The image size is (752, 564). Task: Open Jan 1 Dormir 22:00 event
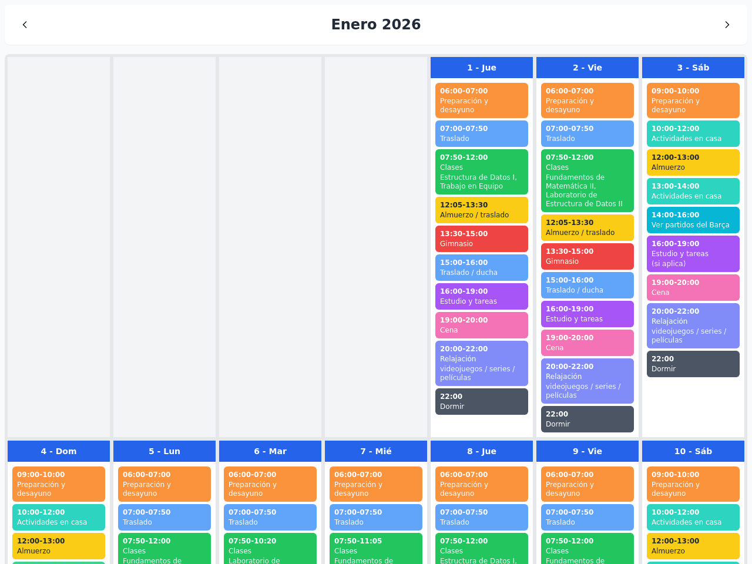click(x=482, y=401)
